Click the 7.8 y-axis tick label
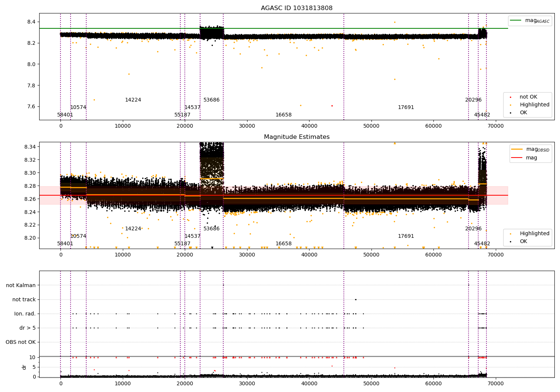Image resolution: width=560 pixels, height=392 pixels. click(x=31, y=85)
